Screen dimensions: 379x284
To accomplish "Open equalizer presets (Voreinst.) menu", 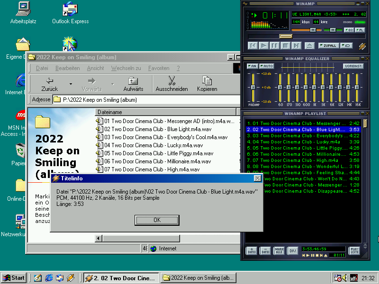I will pos(353,66).
